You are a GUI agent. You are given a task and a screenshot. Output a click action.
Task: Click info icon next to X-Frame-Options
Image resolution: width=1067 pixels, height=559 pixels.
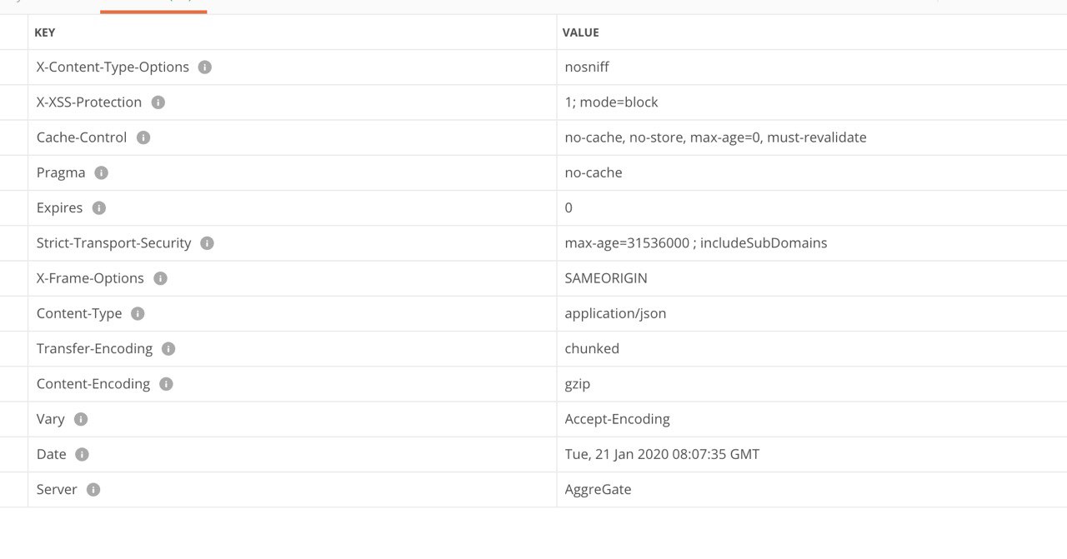pyautogui.click(x=161, y=278)
